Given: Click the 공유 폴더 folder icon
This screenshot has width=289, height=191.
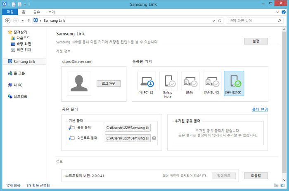Looking at the screenshot, I should pyautogui.click(x=71, y=128).
